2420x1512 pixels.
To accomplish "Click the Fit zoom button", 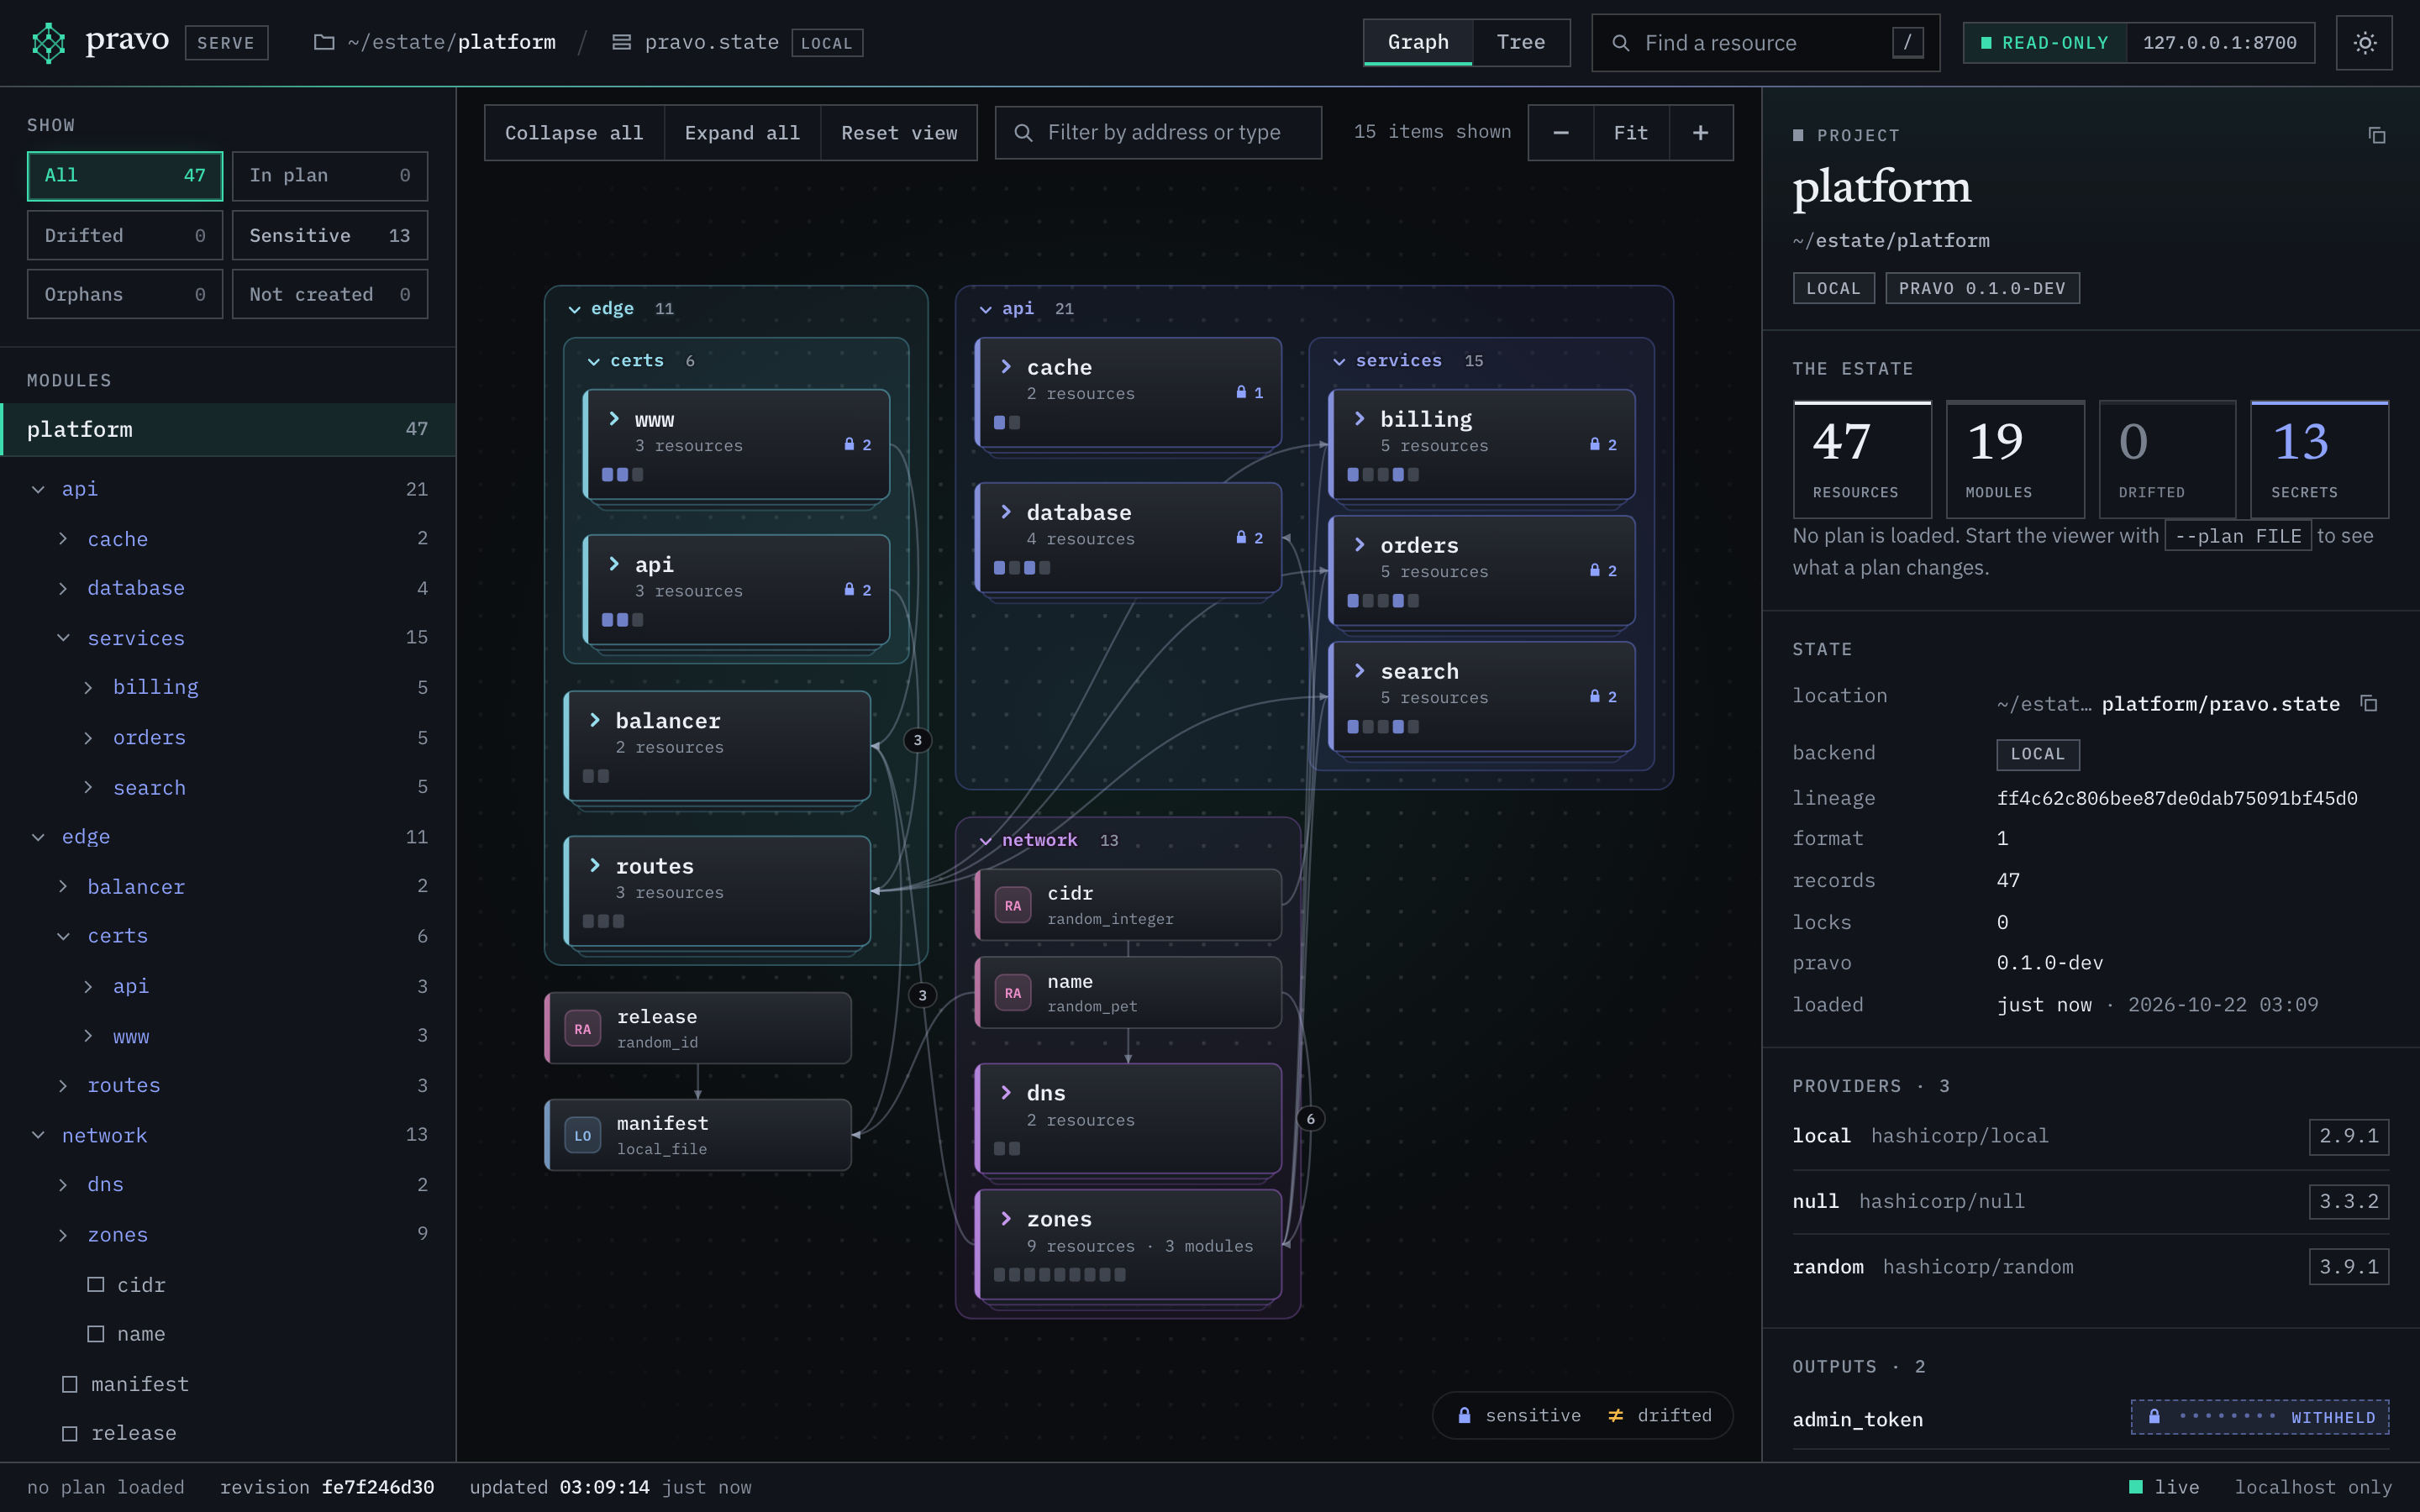I will click(1630, 133).
